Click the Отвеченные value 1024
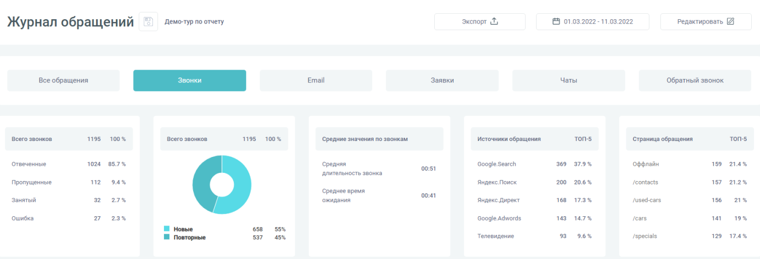760x259 pixels. click(94, 164)
